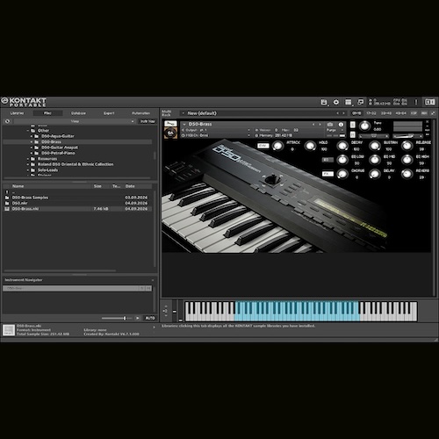Viewport: 439px width, 439px height.
Task: Open the Save/Load files menu icon
Action: pyautogui.click(x=324, y=102)
